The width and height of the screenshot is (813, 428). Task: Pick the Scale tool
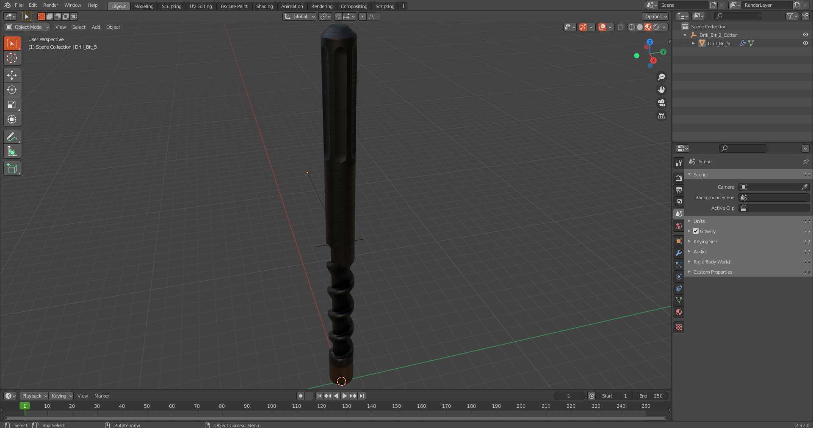click(12, 104)
